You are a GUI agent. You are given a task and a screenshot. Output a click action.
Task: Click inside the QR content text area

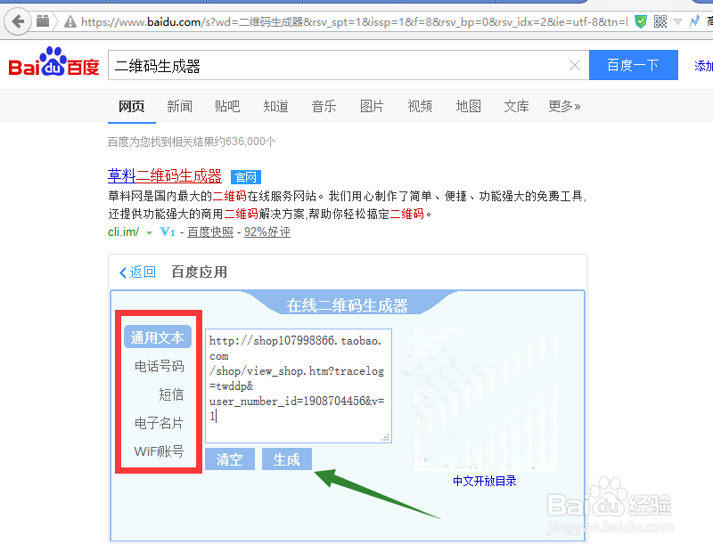tap(299, 386)
